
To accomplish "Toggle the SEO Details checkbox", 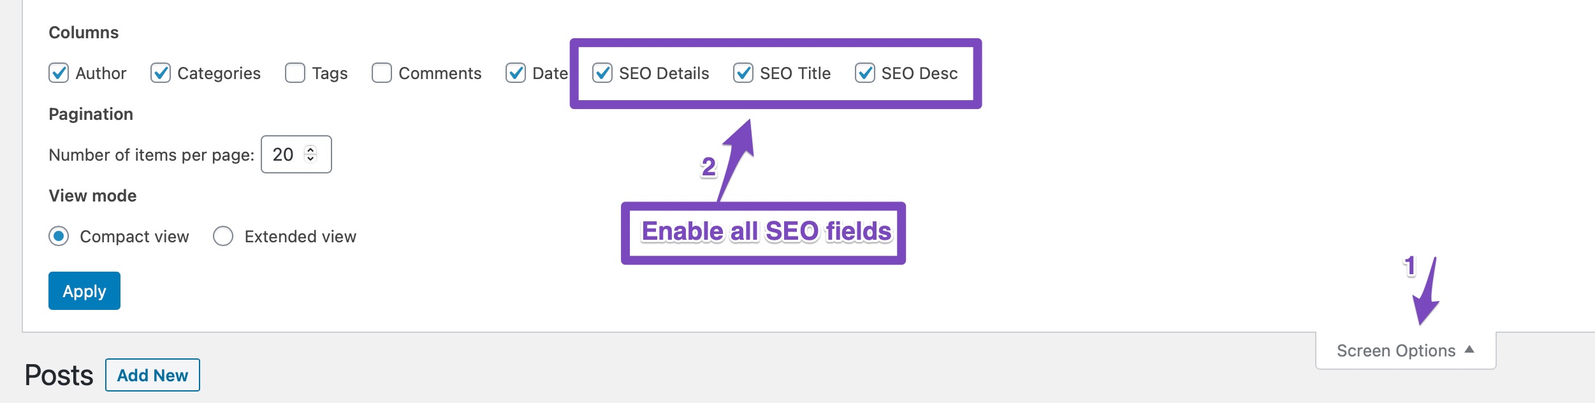I will (x=602, y=73).
